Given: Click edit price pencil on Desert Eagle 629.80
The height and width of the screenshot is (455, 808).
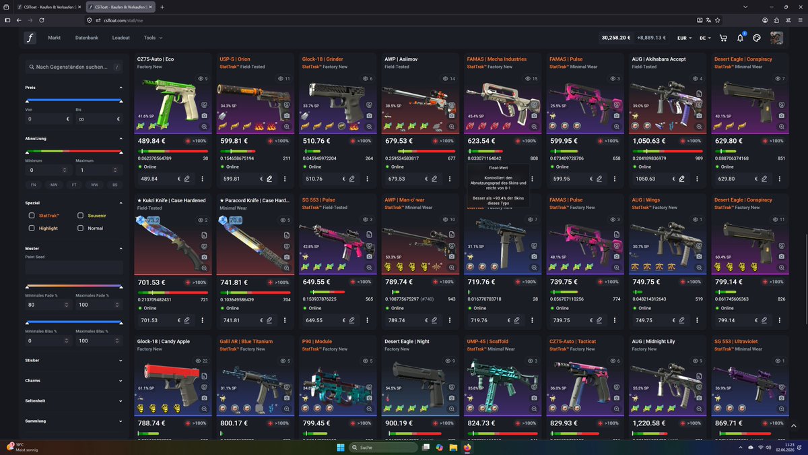Looking at the screenshot, I should [764, 179].
